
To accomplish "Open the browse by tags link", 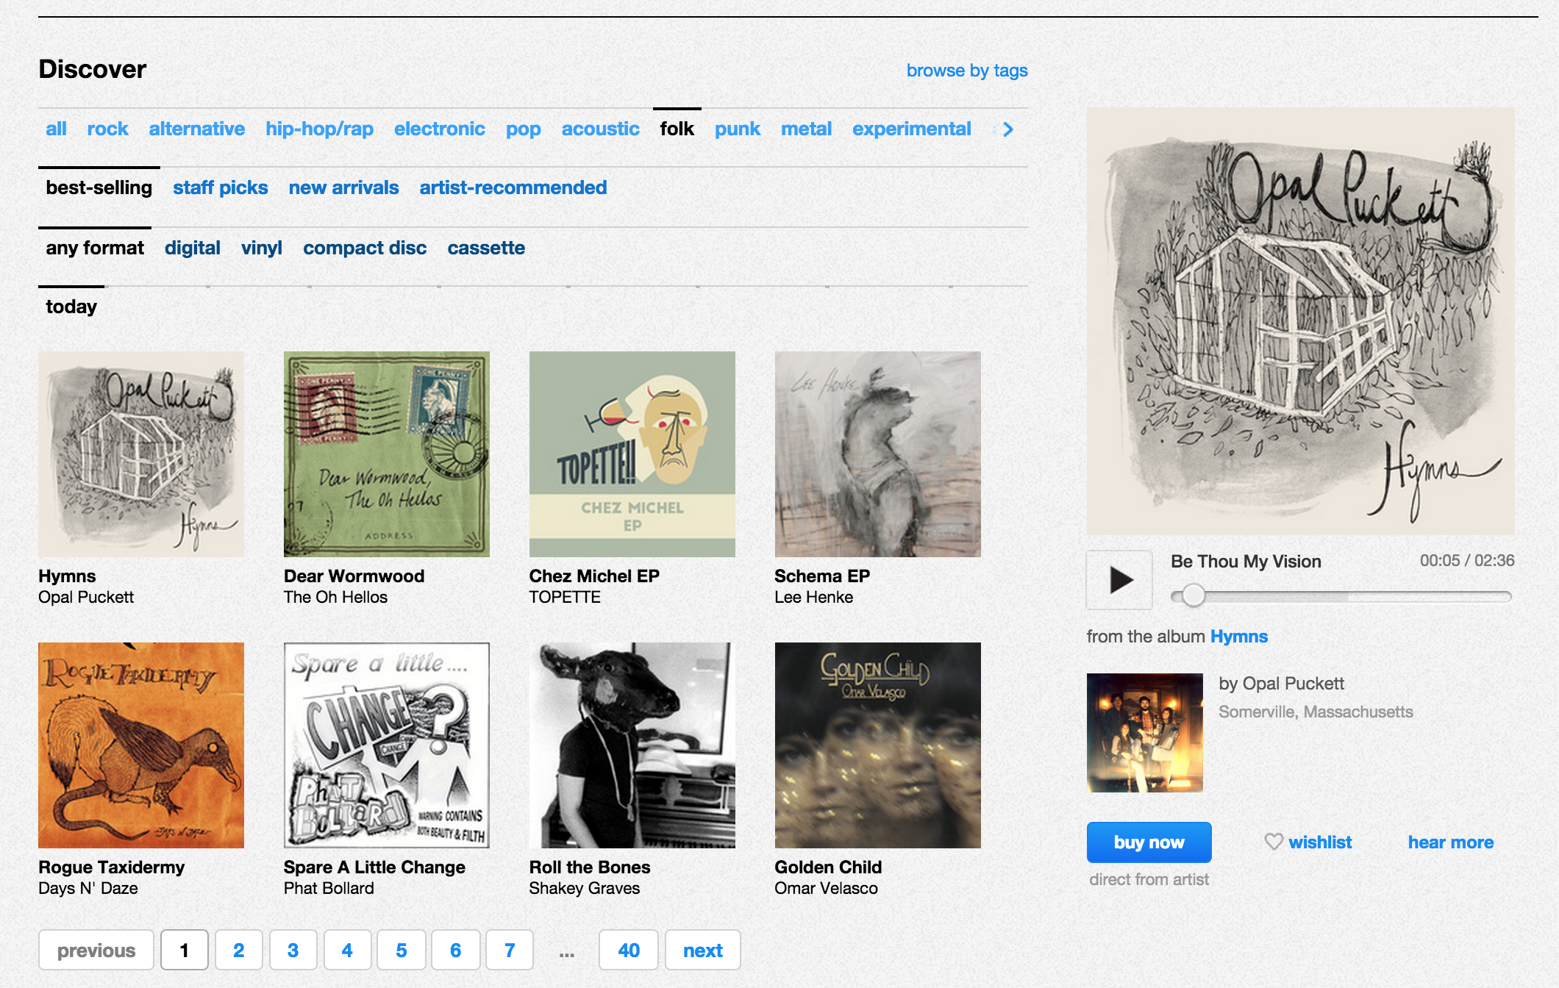I will [x=967, y=71].
